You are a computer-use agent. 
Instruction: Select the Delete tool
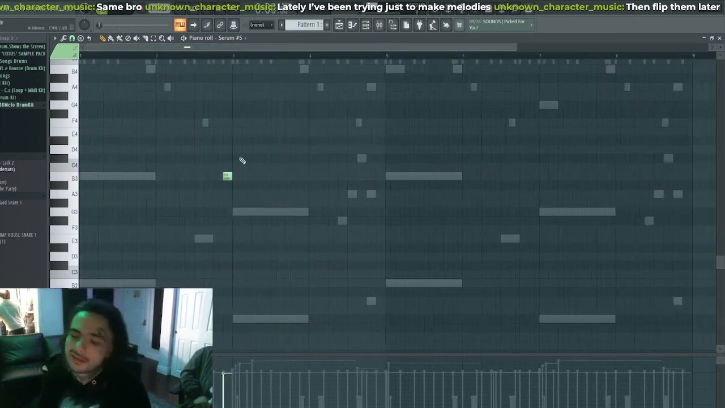pos(128,38)
